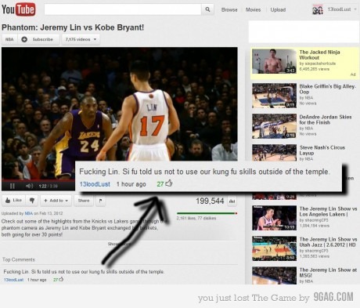Click Blake Griffin's Big Alley-Oop title
This screenshot has height=308, width=360.
pyautogui.click(x=327, y=89)
